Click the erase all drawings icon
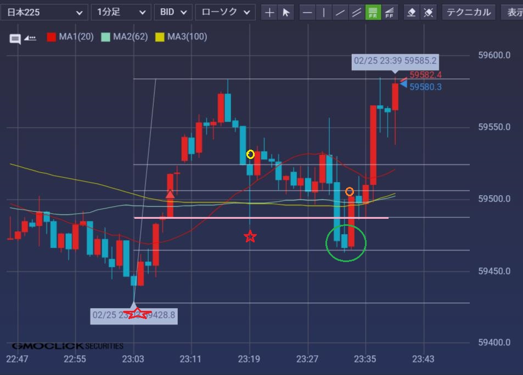Image resolution: width=523 pixels, height=375 pixels. tap(429, 12)
